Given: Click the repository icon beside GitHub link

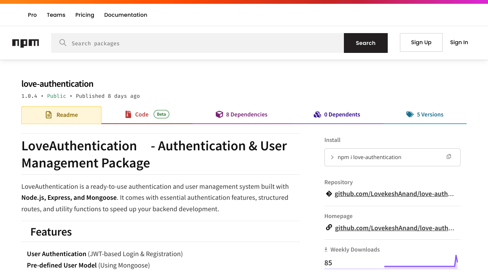Looking at the screenshot, I should tap(329, 194).
